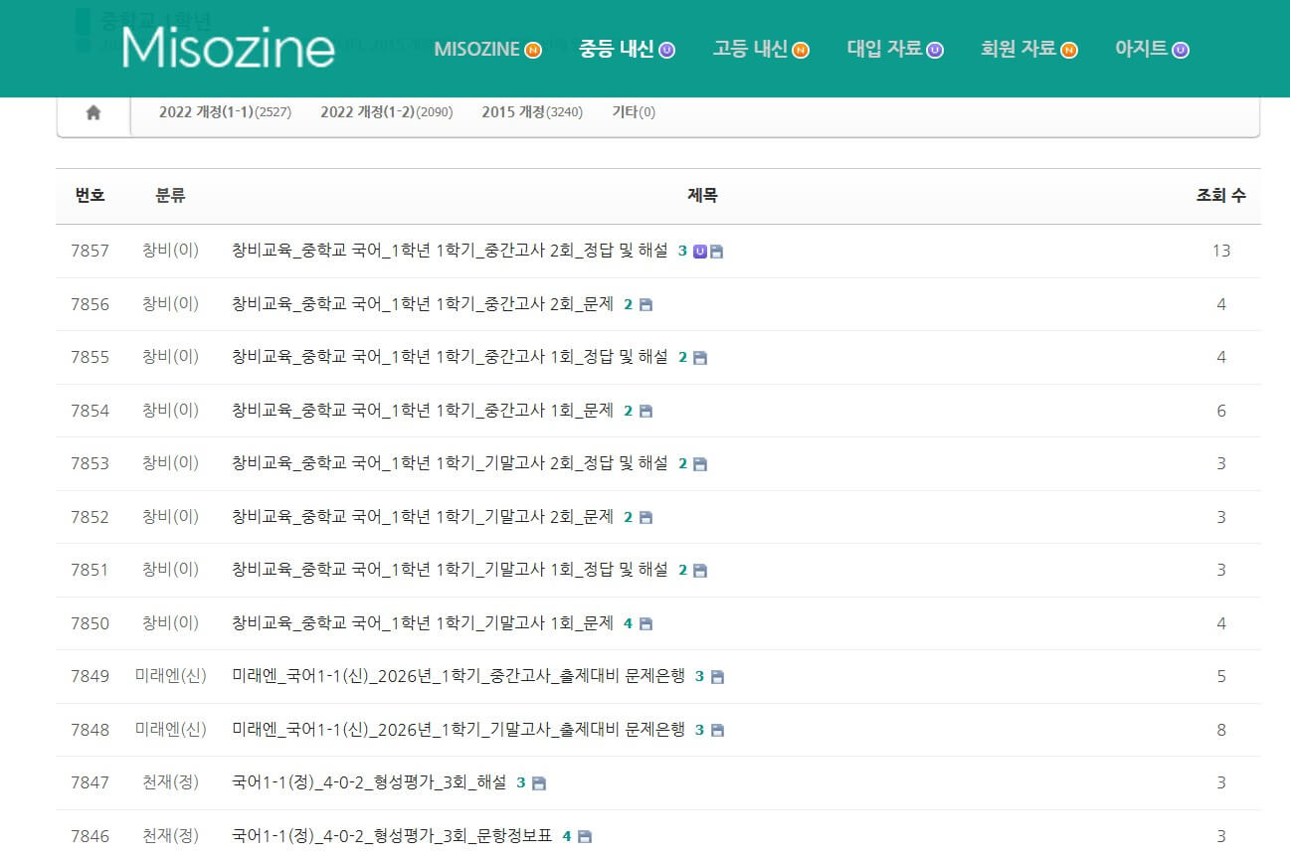Open post 중간고사 2회_정답 및 해설

[450, 251]
